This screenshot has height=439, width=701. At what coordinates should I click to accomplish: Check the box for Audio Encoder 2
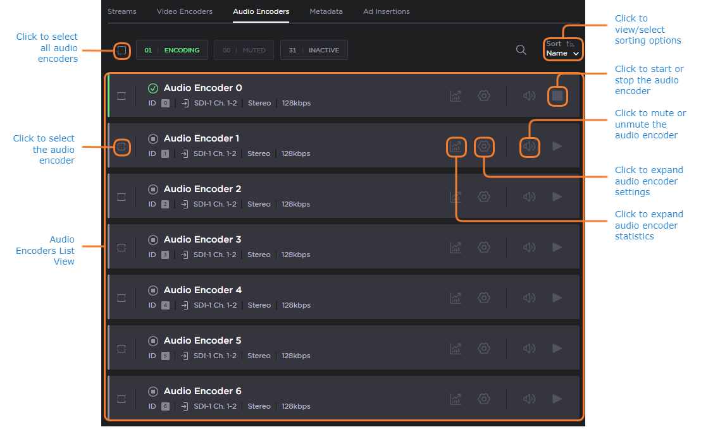tap(121, 197)
